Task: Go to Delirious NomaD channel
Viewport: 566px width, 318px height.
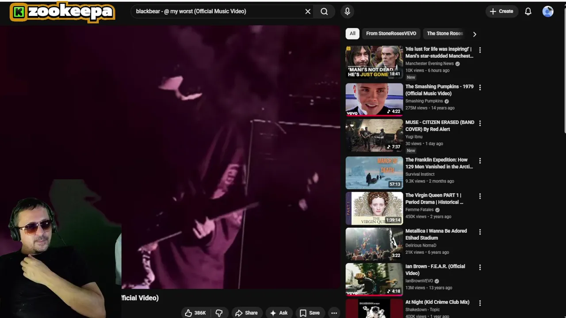Action: 421,246
